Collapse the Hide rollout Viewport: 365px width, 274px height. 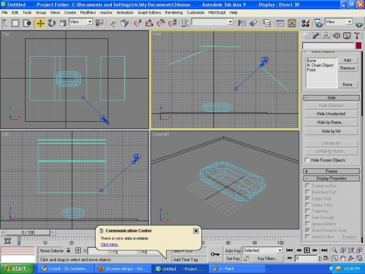click(x=332, y=97)
